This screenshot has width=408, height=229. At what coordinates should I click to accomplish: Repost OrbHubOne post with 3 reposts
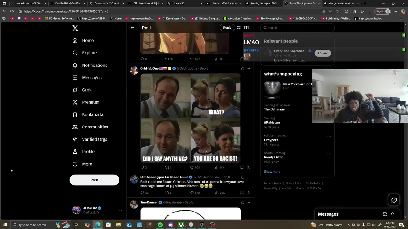pyautogui.click(x=168, y=167)
